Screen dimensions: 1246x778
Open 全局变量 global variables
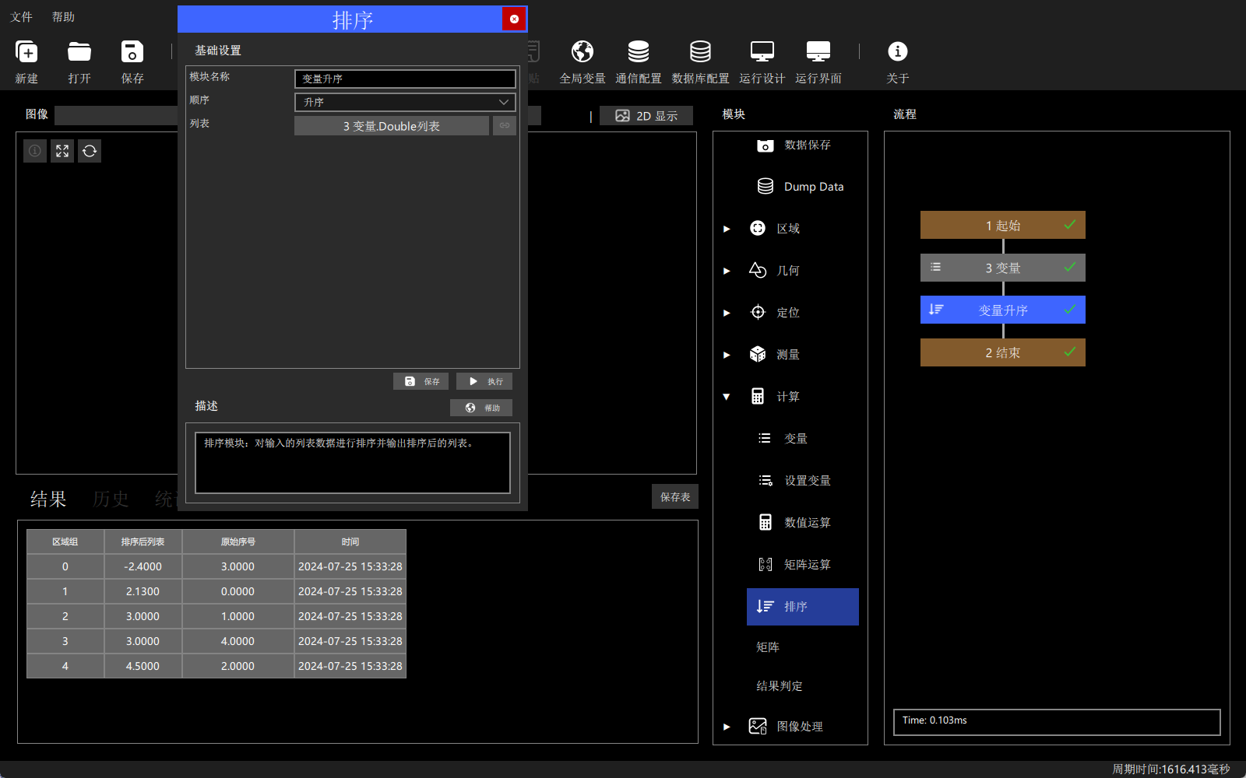583,62
